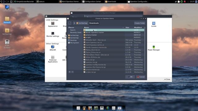Open the terminal from the bottom dock
The image size is (198, 111).
(x=96, y=108)
